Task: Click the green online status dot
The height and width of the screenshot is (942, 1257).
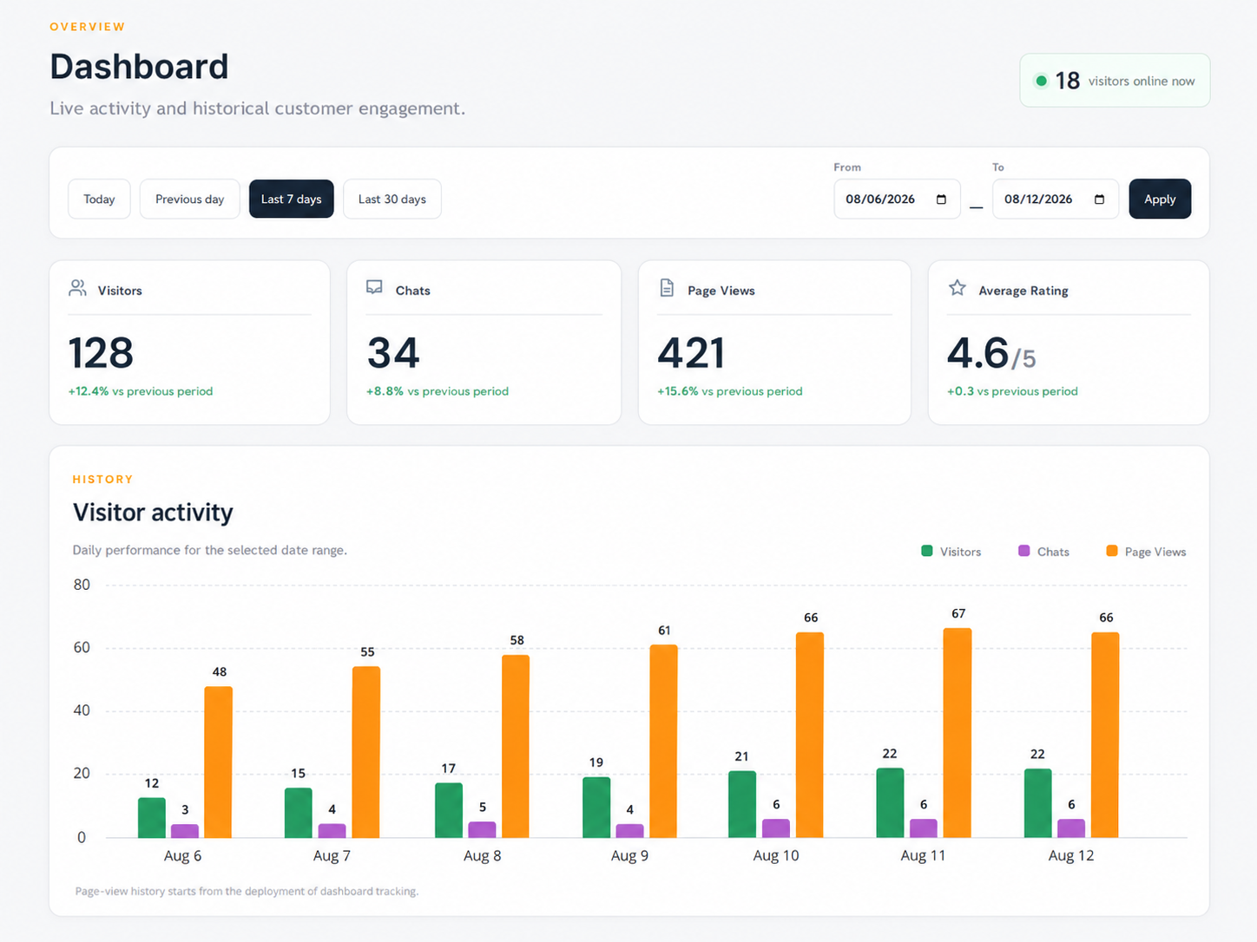Action: pyautogui.click(x=1041, y=81)
